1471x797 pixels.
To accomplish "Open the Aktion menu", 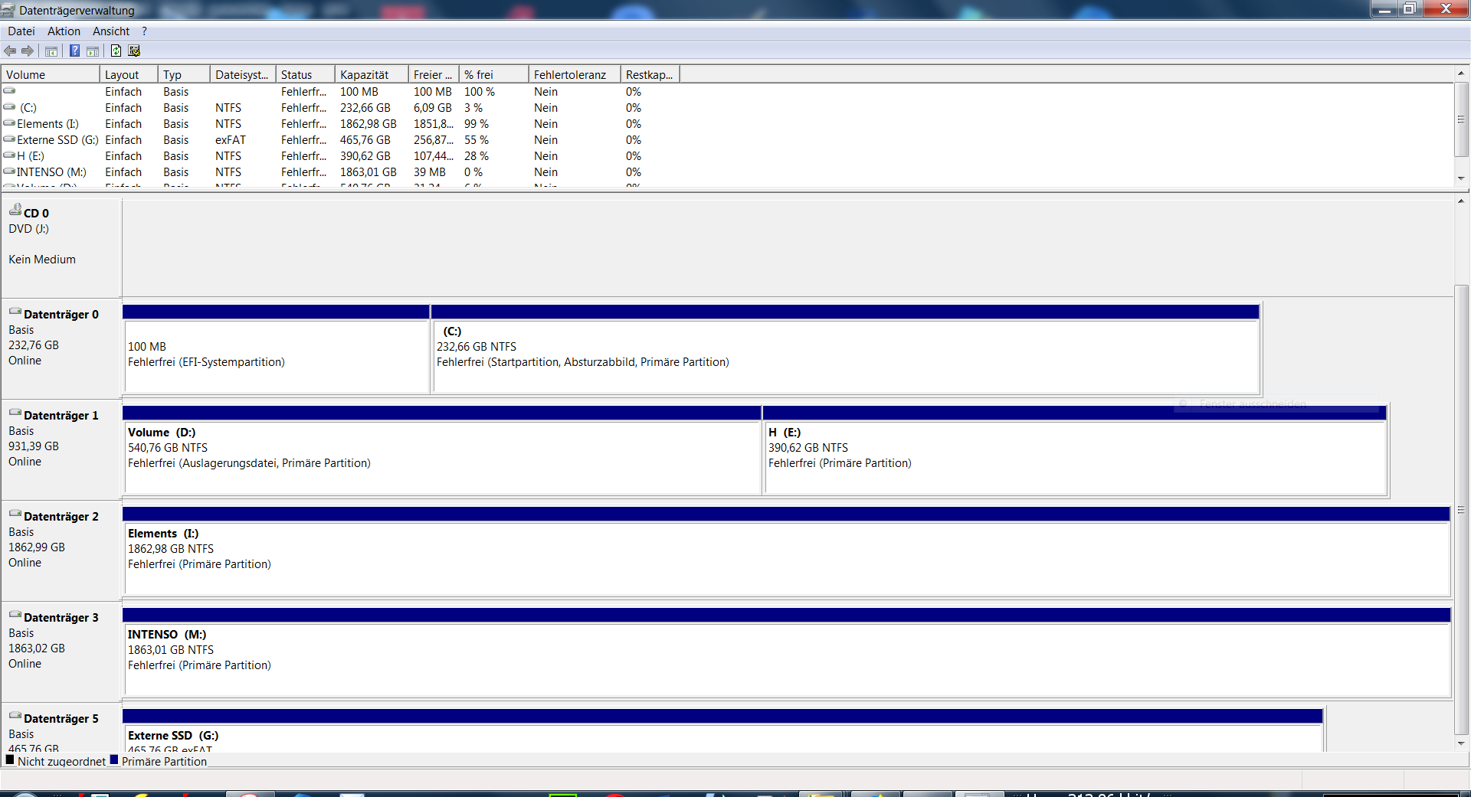I will (x=64, y=31).
